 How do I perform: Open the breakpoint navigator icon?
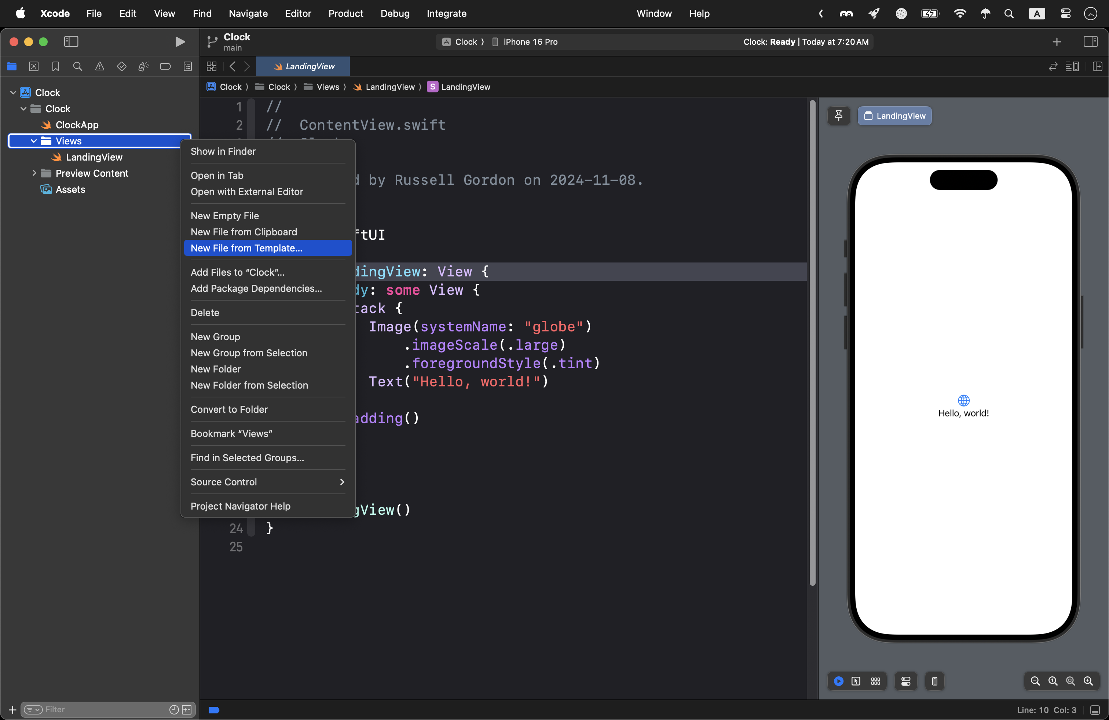point(165,67)
